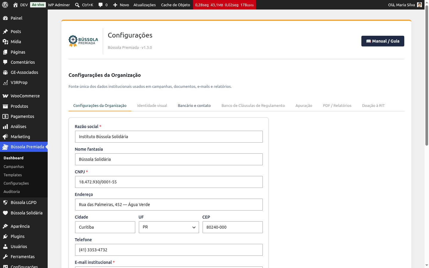The image size is (429, 268).
Task: Open the Doação à RIT tab
Action: tap(374, 106)
